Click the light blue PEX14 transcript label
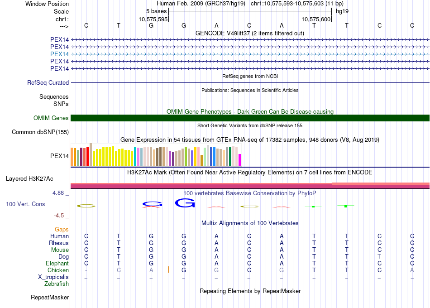Viewport: 430px width, 308px height. coord(59,54)
